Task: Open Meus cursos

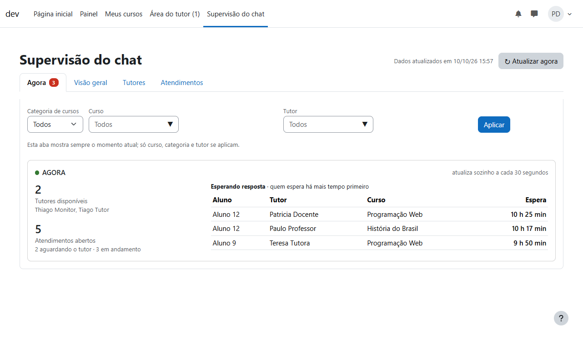Action: 124,14
